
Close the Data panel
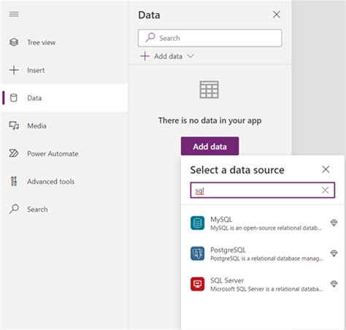(277, 15)
